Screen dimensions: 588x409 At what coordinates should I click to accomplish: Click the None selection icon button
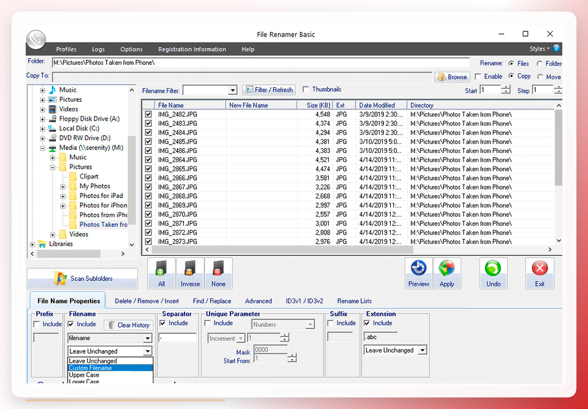tap(218, 273)
